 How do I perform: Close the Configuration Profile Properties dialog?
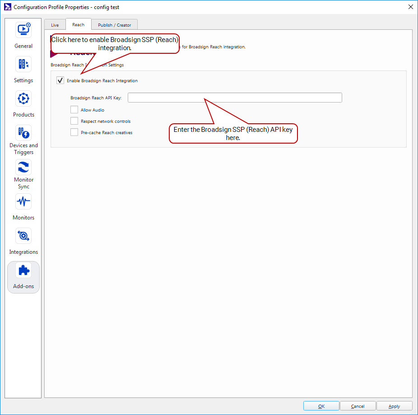[x=410, y=7]
